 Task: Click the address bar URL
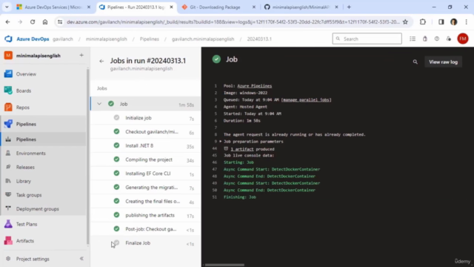point(233,22)
